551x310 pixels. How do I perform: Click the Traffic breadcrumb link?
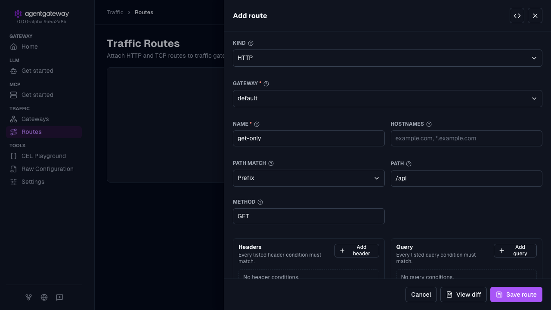pos(115,12)
